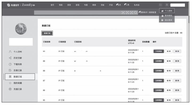Click the 新建订阅 button
Image resolution: width=192 pixels, height=105 pixels.
pyautogui.click(x=47, y=33)
